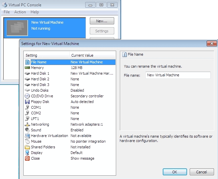Close the Settings for New Virtual Machine dialog

[212, 43]
